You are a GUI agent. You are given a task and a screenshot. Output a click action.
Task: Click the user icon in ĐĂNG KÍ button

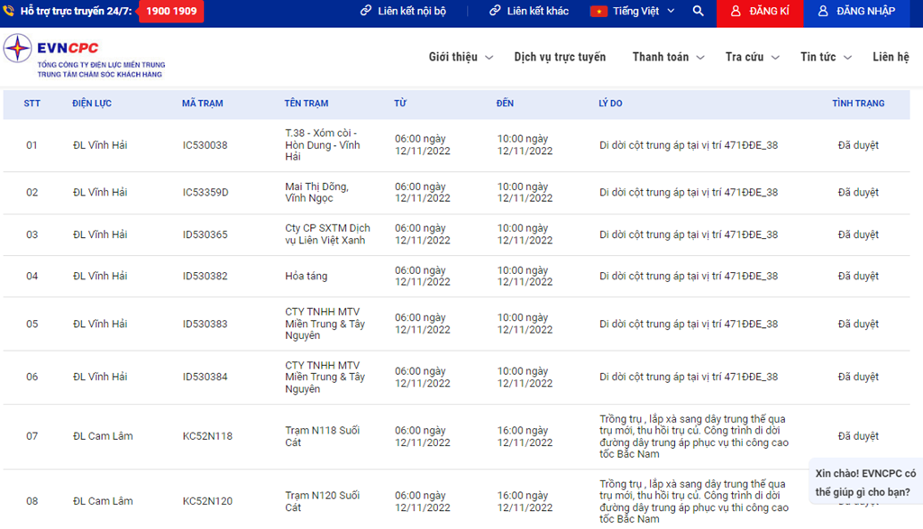coord(736,12)
